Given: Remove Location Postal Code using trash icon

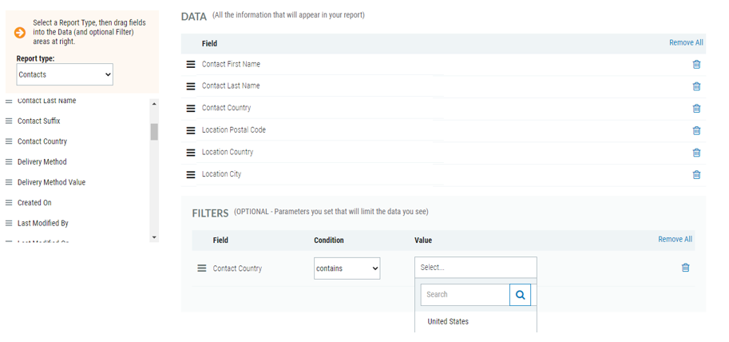Looking at the screenshot, I should 696,130.
